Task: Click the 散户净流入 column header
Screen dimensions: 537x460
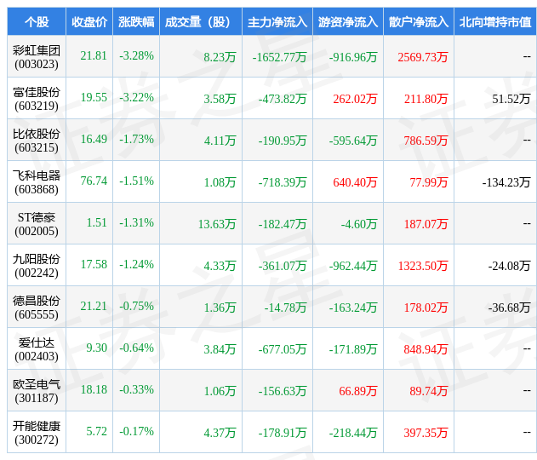Action: click(x=419, y=22)
